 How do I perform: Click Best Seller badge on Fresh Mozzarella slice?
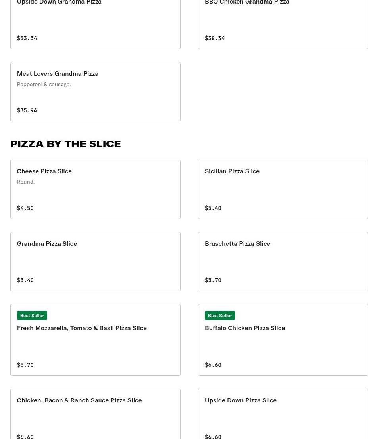click(32, 316)
